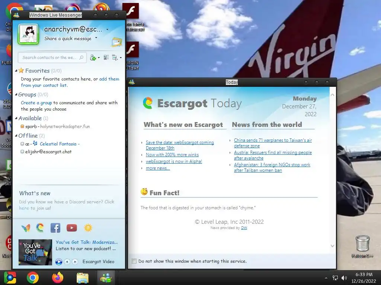Image resolution: width=381 pixels, height=285 pixels.
Task: Click the You've Got Talk thumbnail
Action: click(x=35, y=252)
